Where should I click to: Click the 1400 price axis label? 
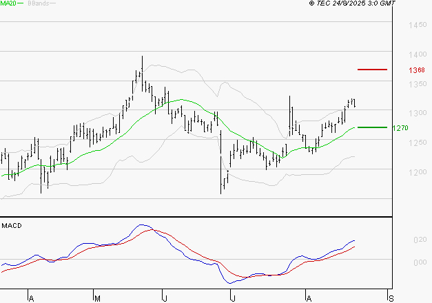tap(418, 54)
